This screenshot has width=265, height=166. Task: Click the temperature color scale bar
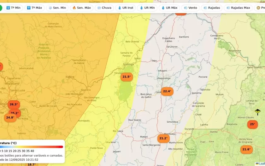(32, 147)
